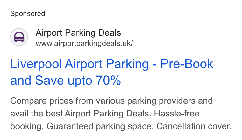Viewport: 242px width, 140px height.
Task: Click the word 'Airport' in the site name
Action: tap(49, 33)
